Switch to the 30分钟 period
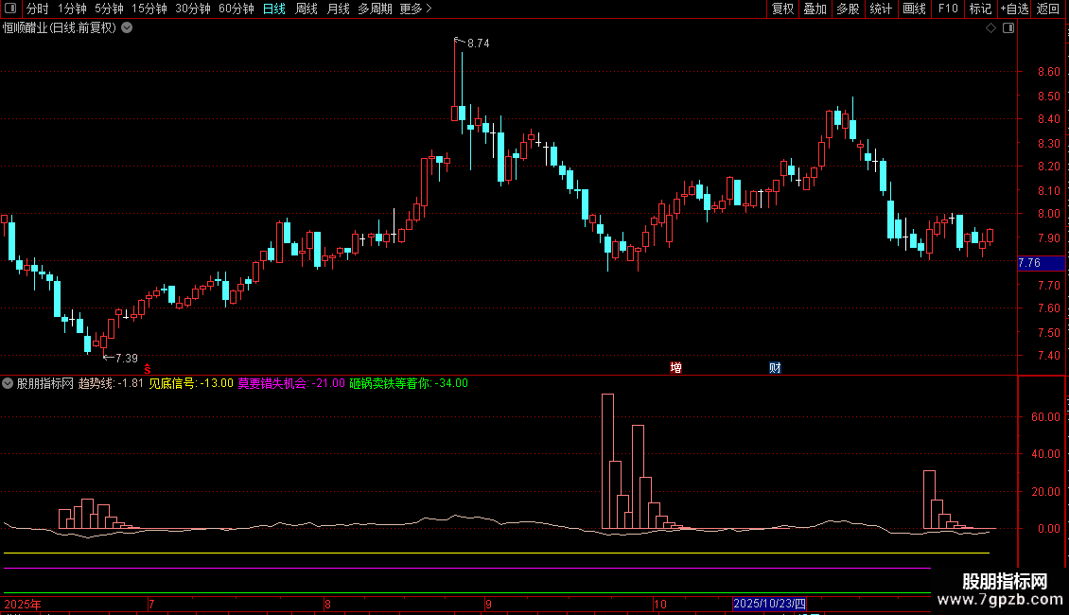 (x=193, y=9)
